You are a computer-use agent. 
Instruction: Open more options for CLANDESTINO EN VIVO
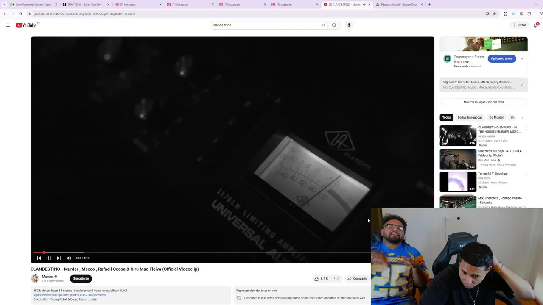coord(526,128)
